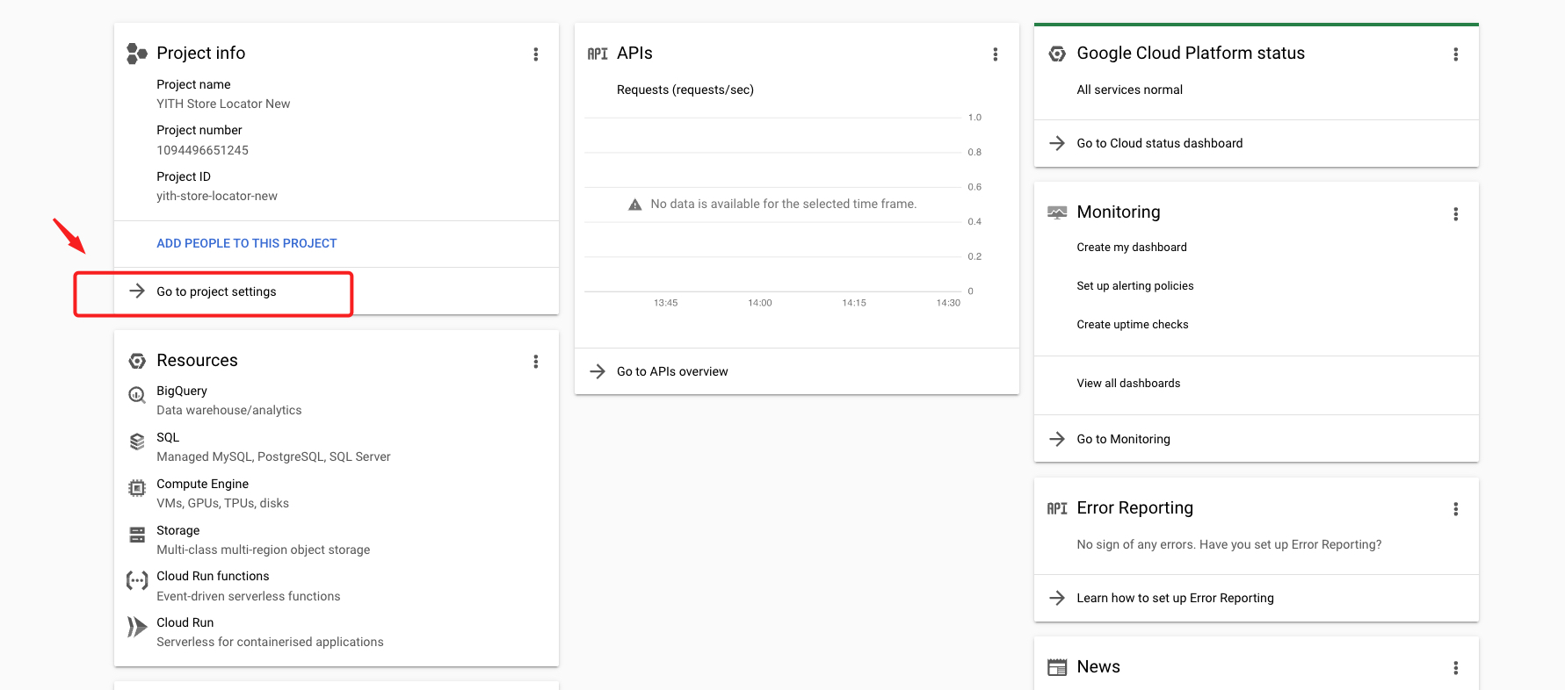This screenshot has width=1565, height=690.
Task: Select Create my dashboard
Action: tap(1132, 248)
